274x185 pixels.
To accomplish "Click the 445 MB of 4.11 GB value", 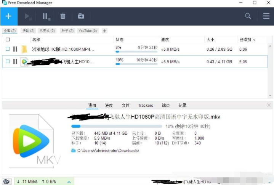I will click(111, 133).
